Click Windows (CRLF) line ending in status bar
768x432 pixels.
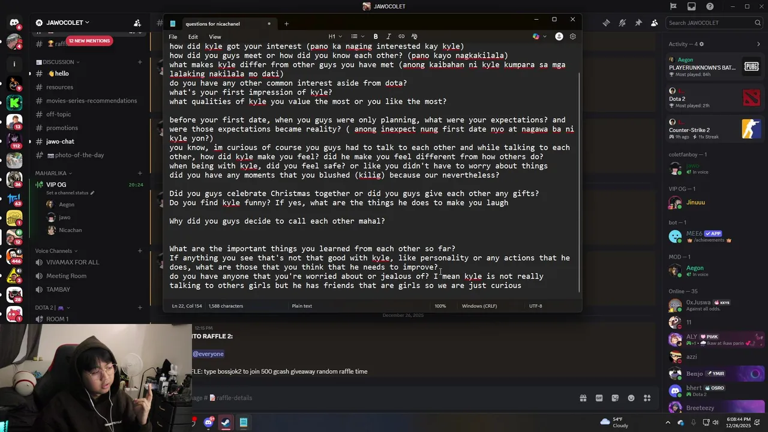pos(479,306)
